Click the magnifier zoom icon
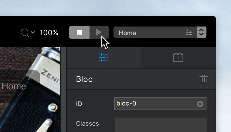The width and height of the screenshot is (231, 132). [x=25, y=33]
